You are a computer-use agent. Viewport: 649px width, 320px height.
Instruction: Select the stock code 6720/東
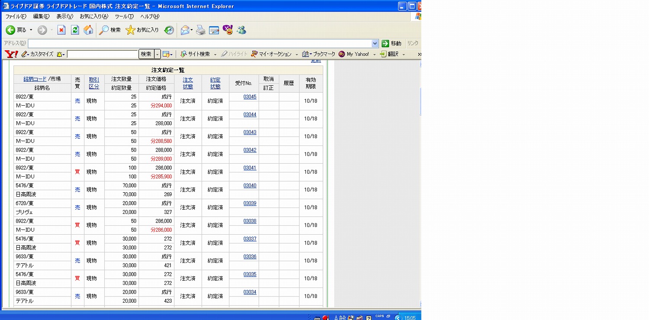(x=25, y=203)
